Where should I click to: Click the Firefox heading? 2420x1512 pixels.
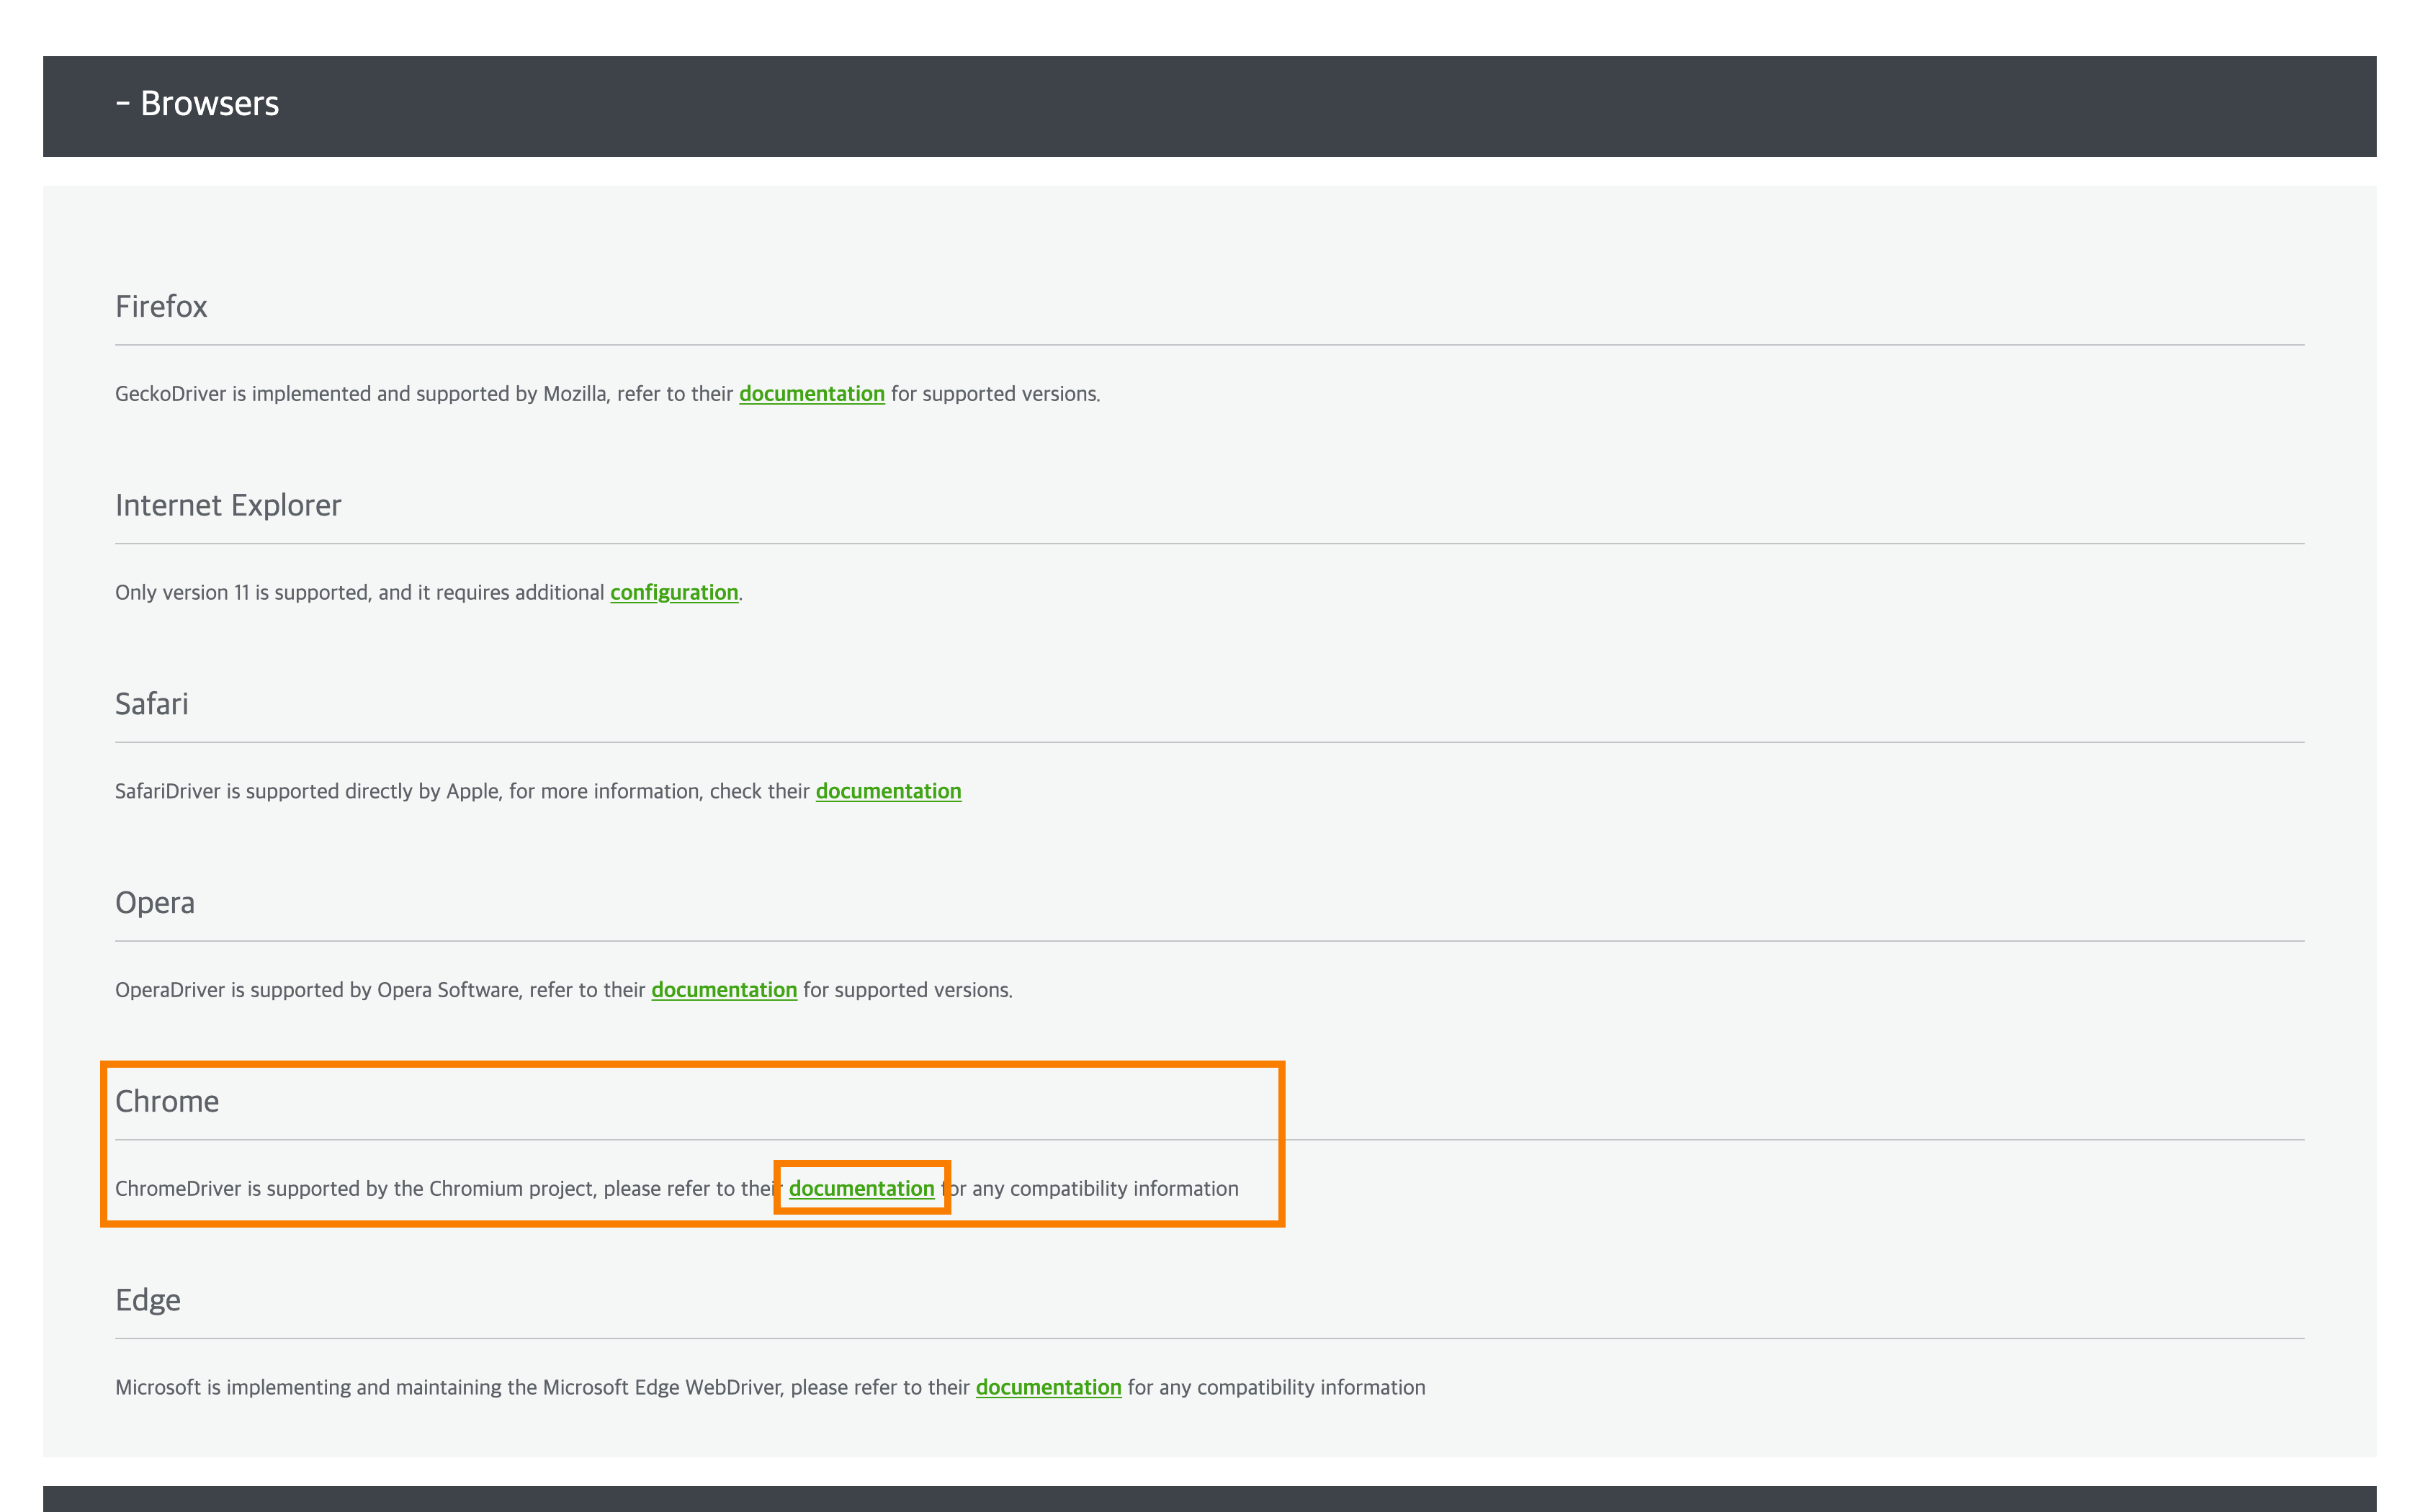pos(161,307)
